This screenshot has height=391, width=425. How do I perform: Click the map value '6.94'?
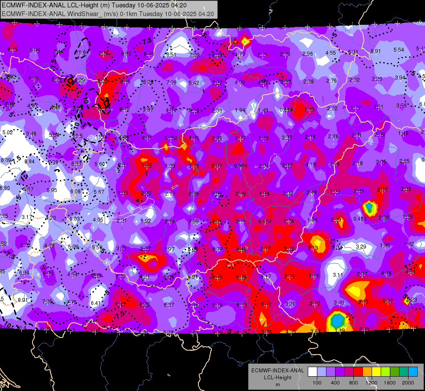click(24, 273)
